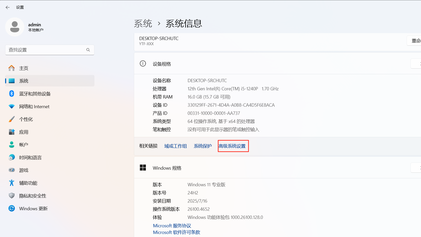Click the rename PC button
The width and height of the screenshot is (421, 237).
pyautogui.click(x=414, y=41)
